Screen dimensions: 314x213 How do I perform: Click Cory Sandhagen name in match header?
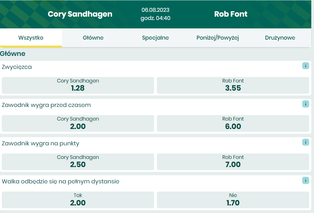pos(80,14)
